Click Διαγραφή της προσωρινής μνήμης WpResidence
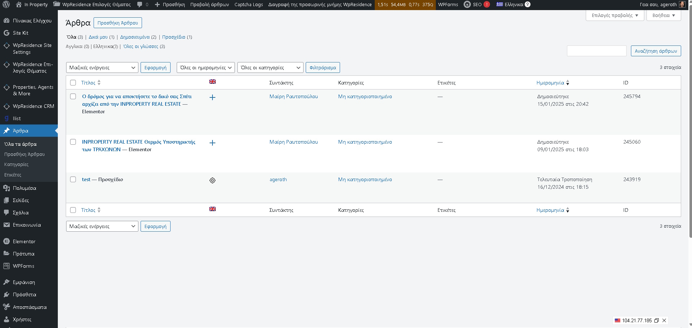 point(320,5)
